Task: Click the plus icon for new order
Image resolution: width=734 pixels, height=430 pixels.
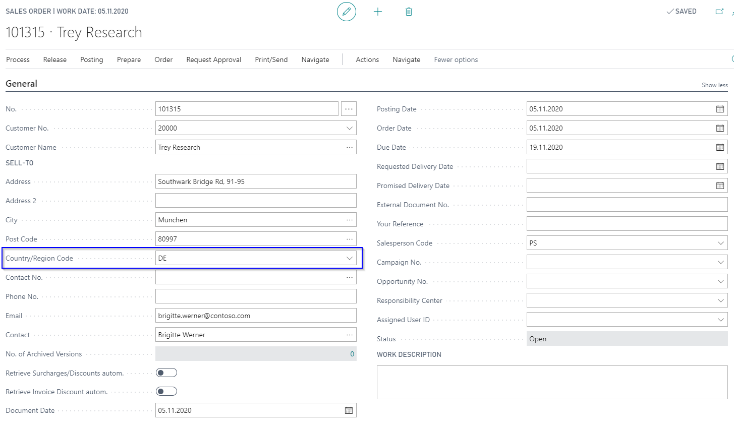Action: 378,12
